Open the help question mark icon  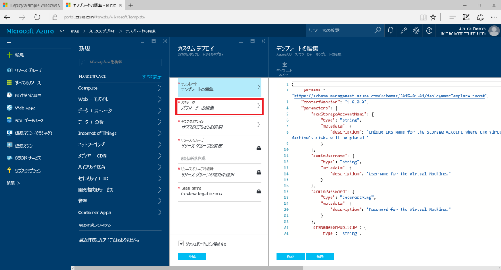click(x=429, y=31)
